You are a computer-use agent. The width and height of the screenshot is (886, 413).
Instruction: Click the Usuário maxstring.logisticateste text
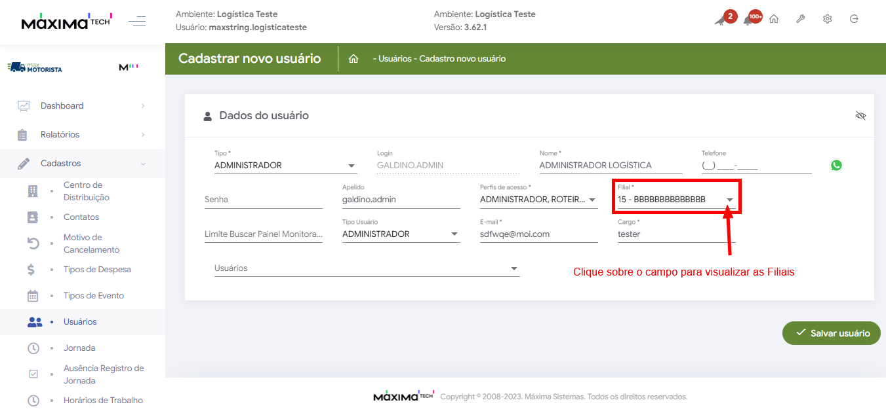click(241, 27)
